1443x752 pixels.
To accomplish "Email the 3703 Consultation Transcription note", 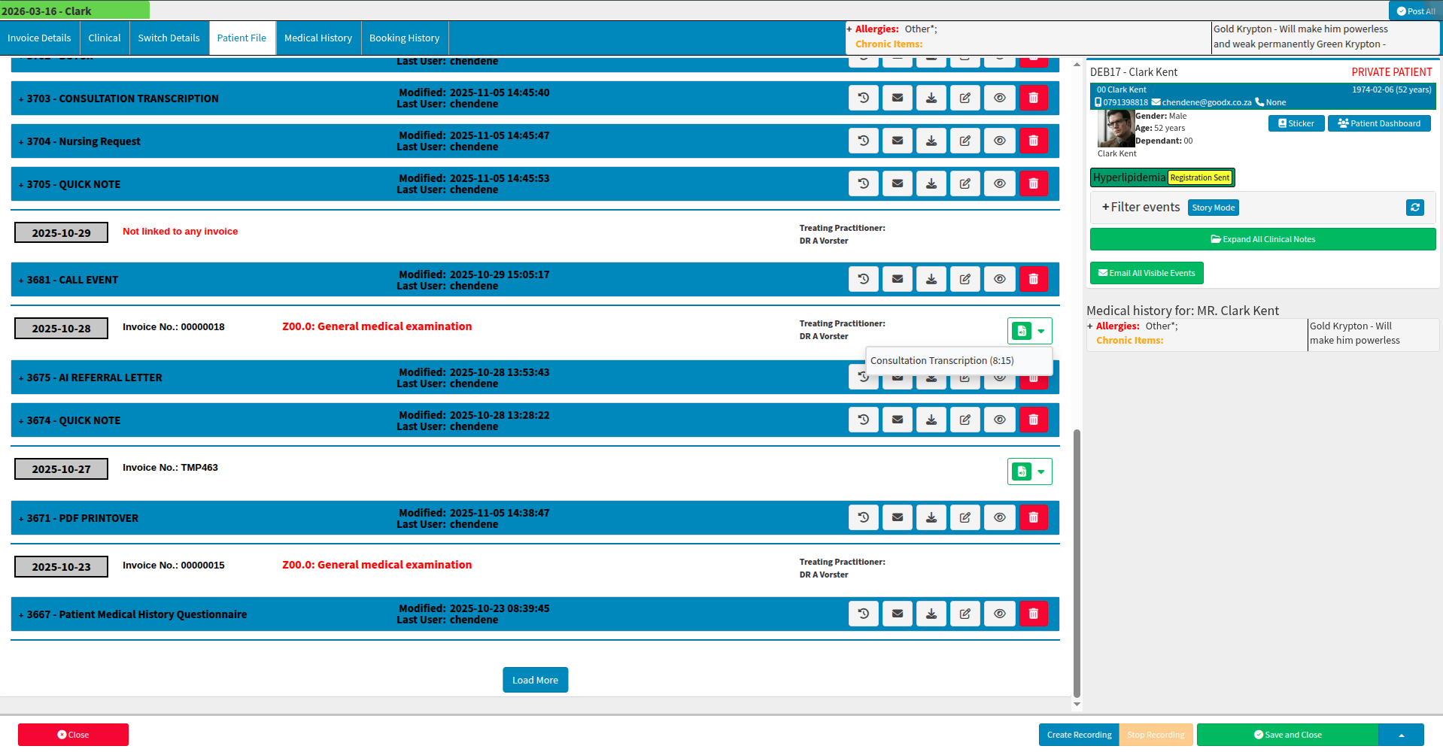I will click(x=898, y=98).
